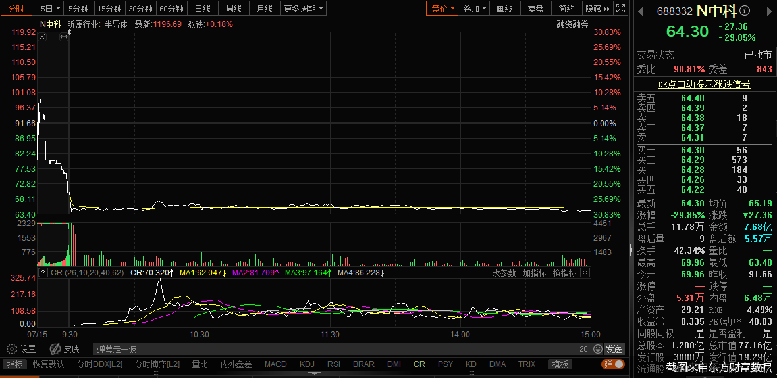The height and width of the screenshot is (378, 777).
Task: Click the CR indicator help question mark
Action: tap(43, 272)
